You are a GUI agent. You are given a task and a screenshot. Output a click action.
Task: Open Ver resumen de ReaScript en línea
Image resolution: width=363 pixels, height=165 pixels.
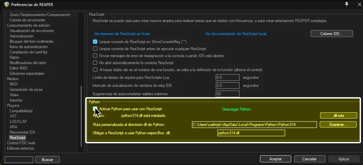coord(122,34)
